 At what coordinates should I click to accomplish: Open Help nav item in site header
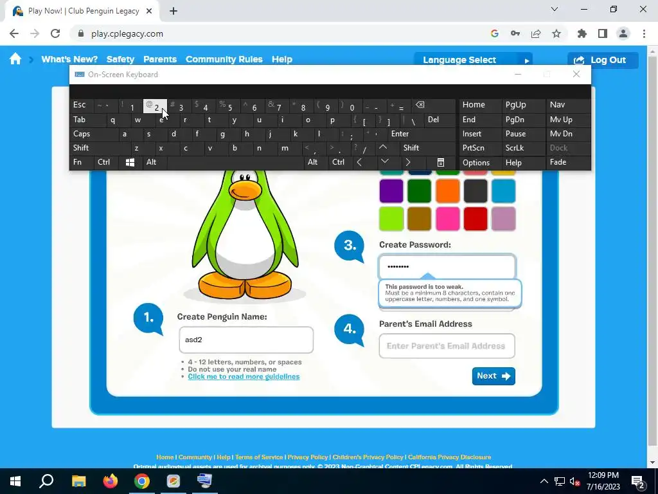[x=282, y=59]
